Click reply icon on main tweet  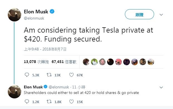[27, 75]
